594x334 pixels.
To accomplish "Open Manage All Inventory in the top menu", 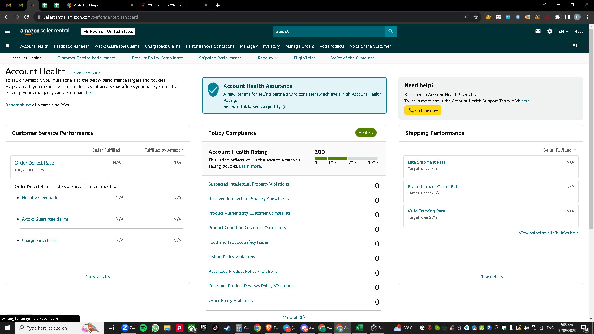I will 260,46.
